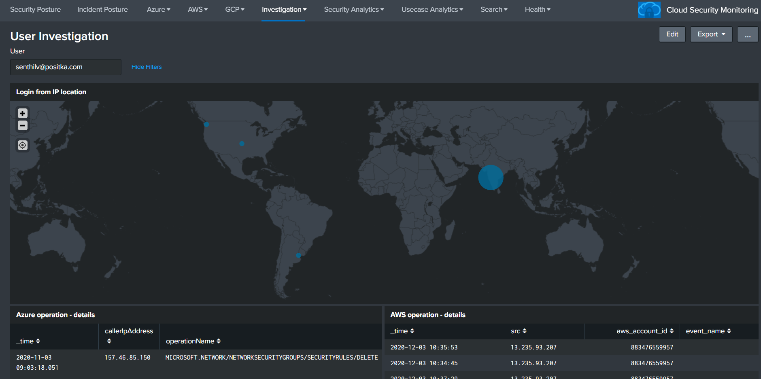Zoom out on the map
The height and width of the screenshot is (379, 761).
click(x=23, y=125)
